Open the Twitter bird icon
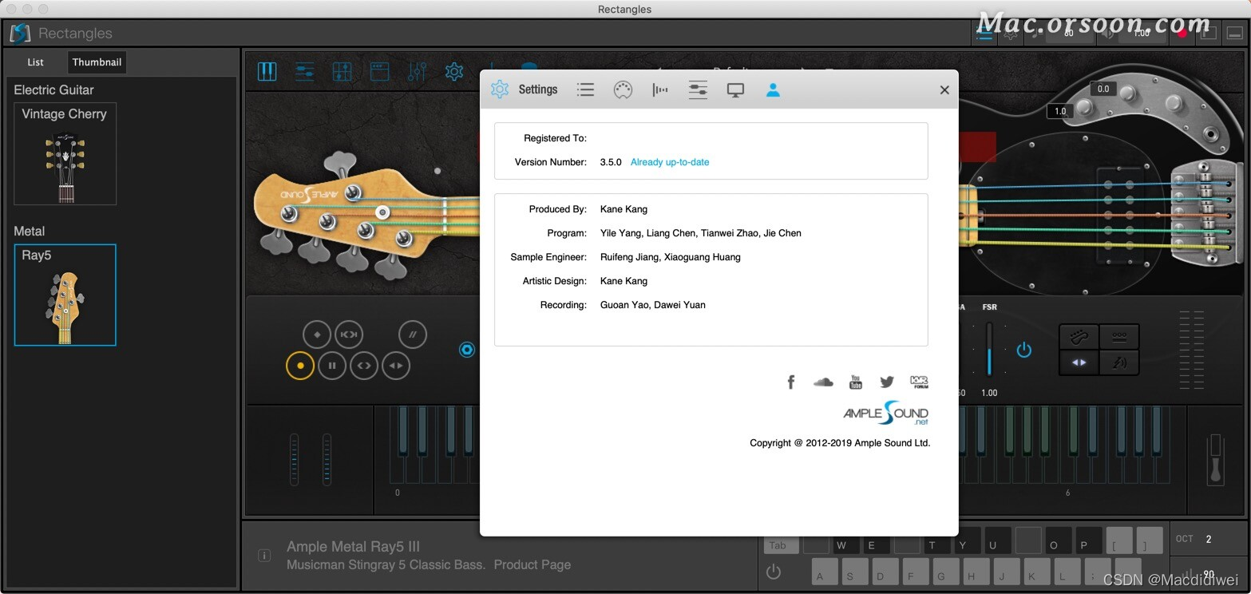 pyautogui.click(x=887, y=382)
